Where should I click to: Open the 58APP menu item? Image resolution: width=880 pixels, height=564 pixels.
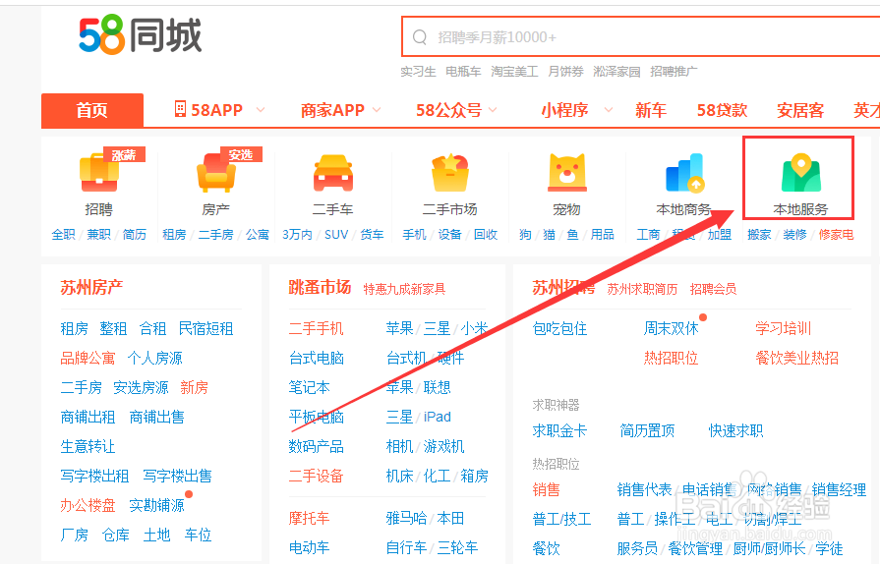pos(216,110)
